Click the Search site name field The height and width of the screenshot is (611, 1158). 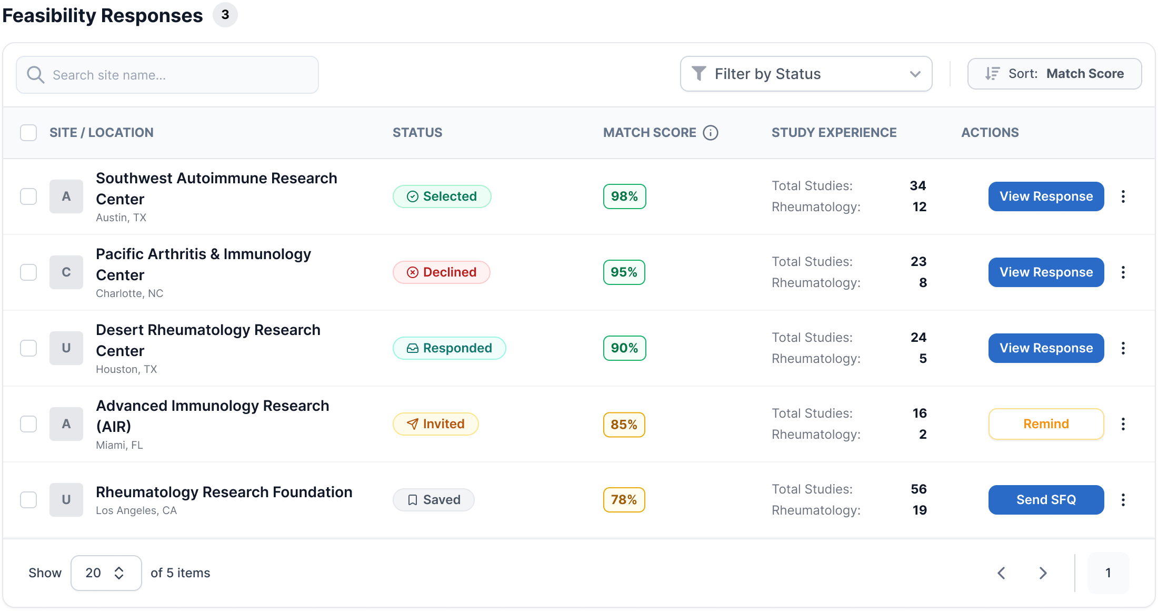pos(167,75)
